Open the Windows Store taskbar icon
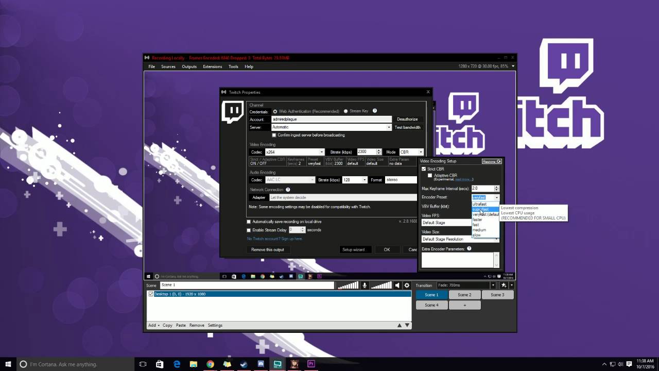659x371 pixels. pos(160,364)
